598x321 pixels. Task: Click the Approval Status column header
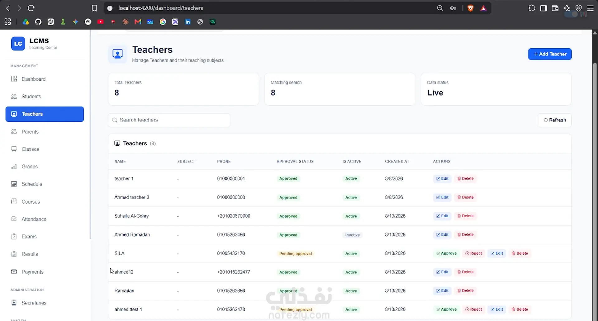295,161
